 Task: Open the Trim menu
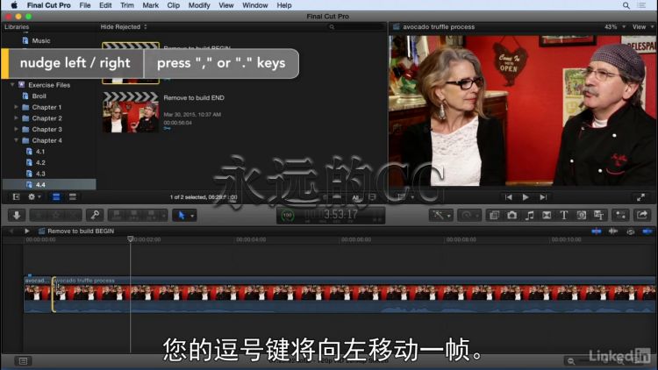click(x=126, y=5)
